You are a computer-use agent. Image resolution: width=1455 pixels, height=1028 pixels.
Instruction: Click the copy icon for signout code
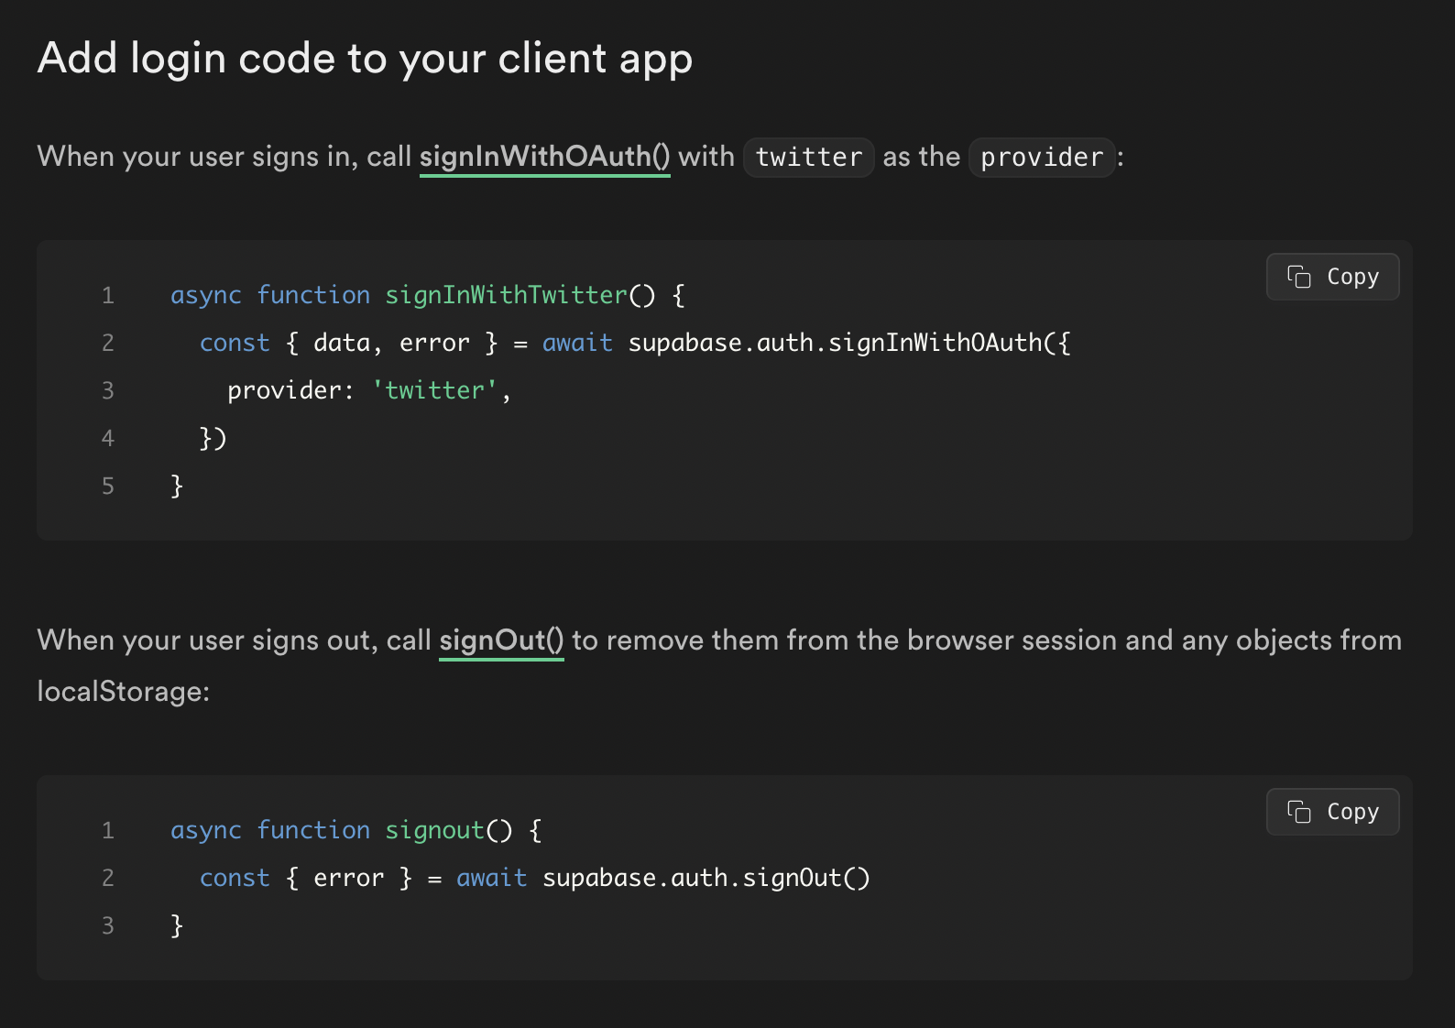(1299, 812)
